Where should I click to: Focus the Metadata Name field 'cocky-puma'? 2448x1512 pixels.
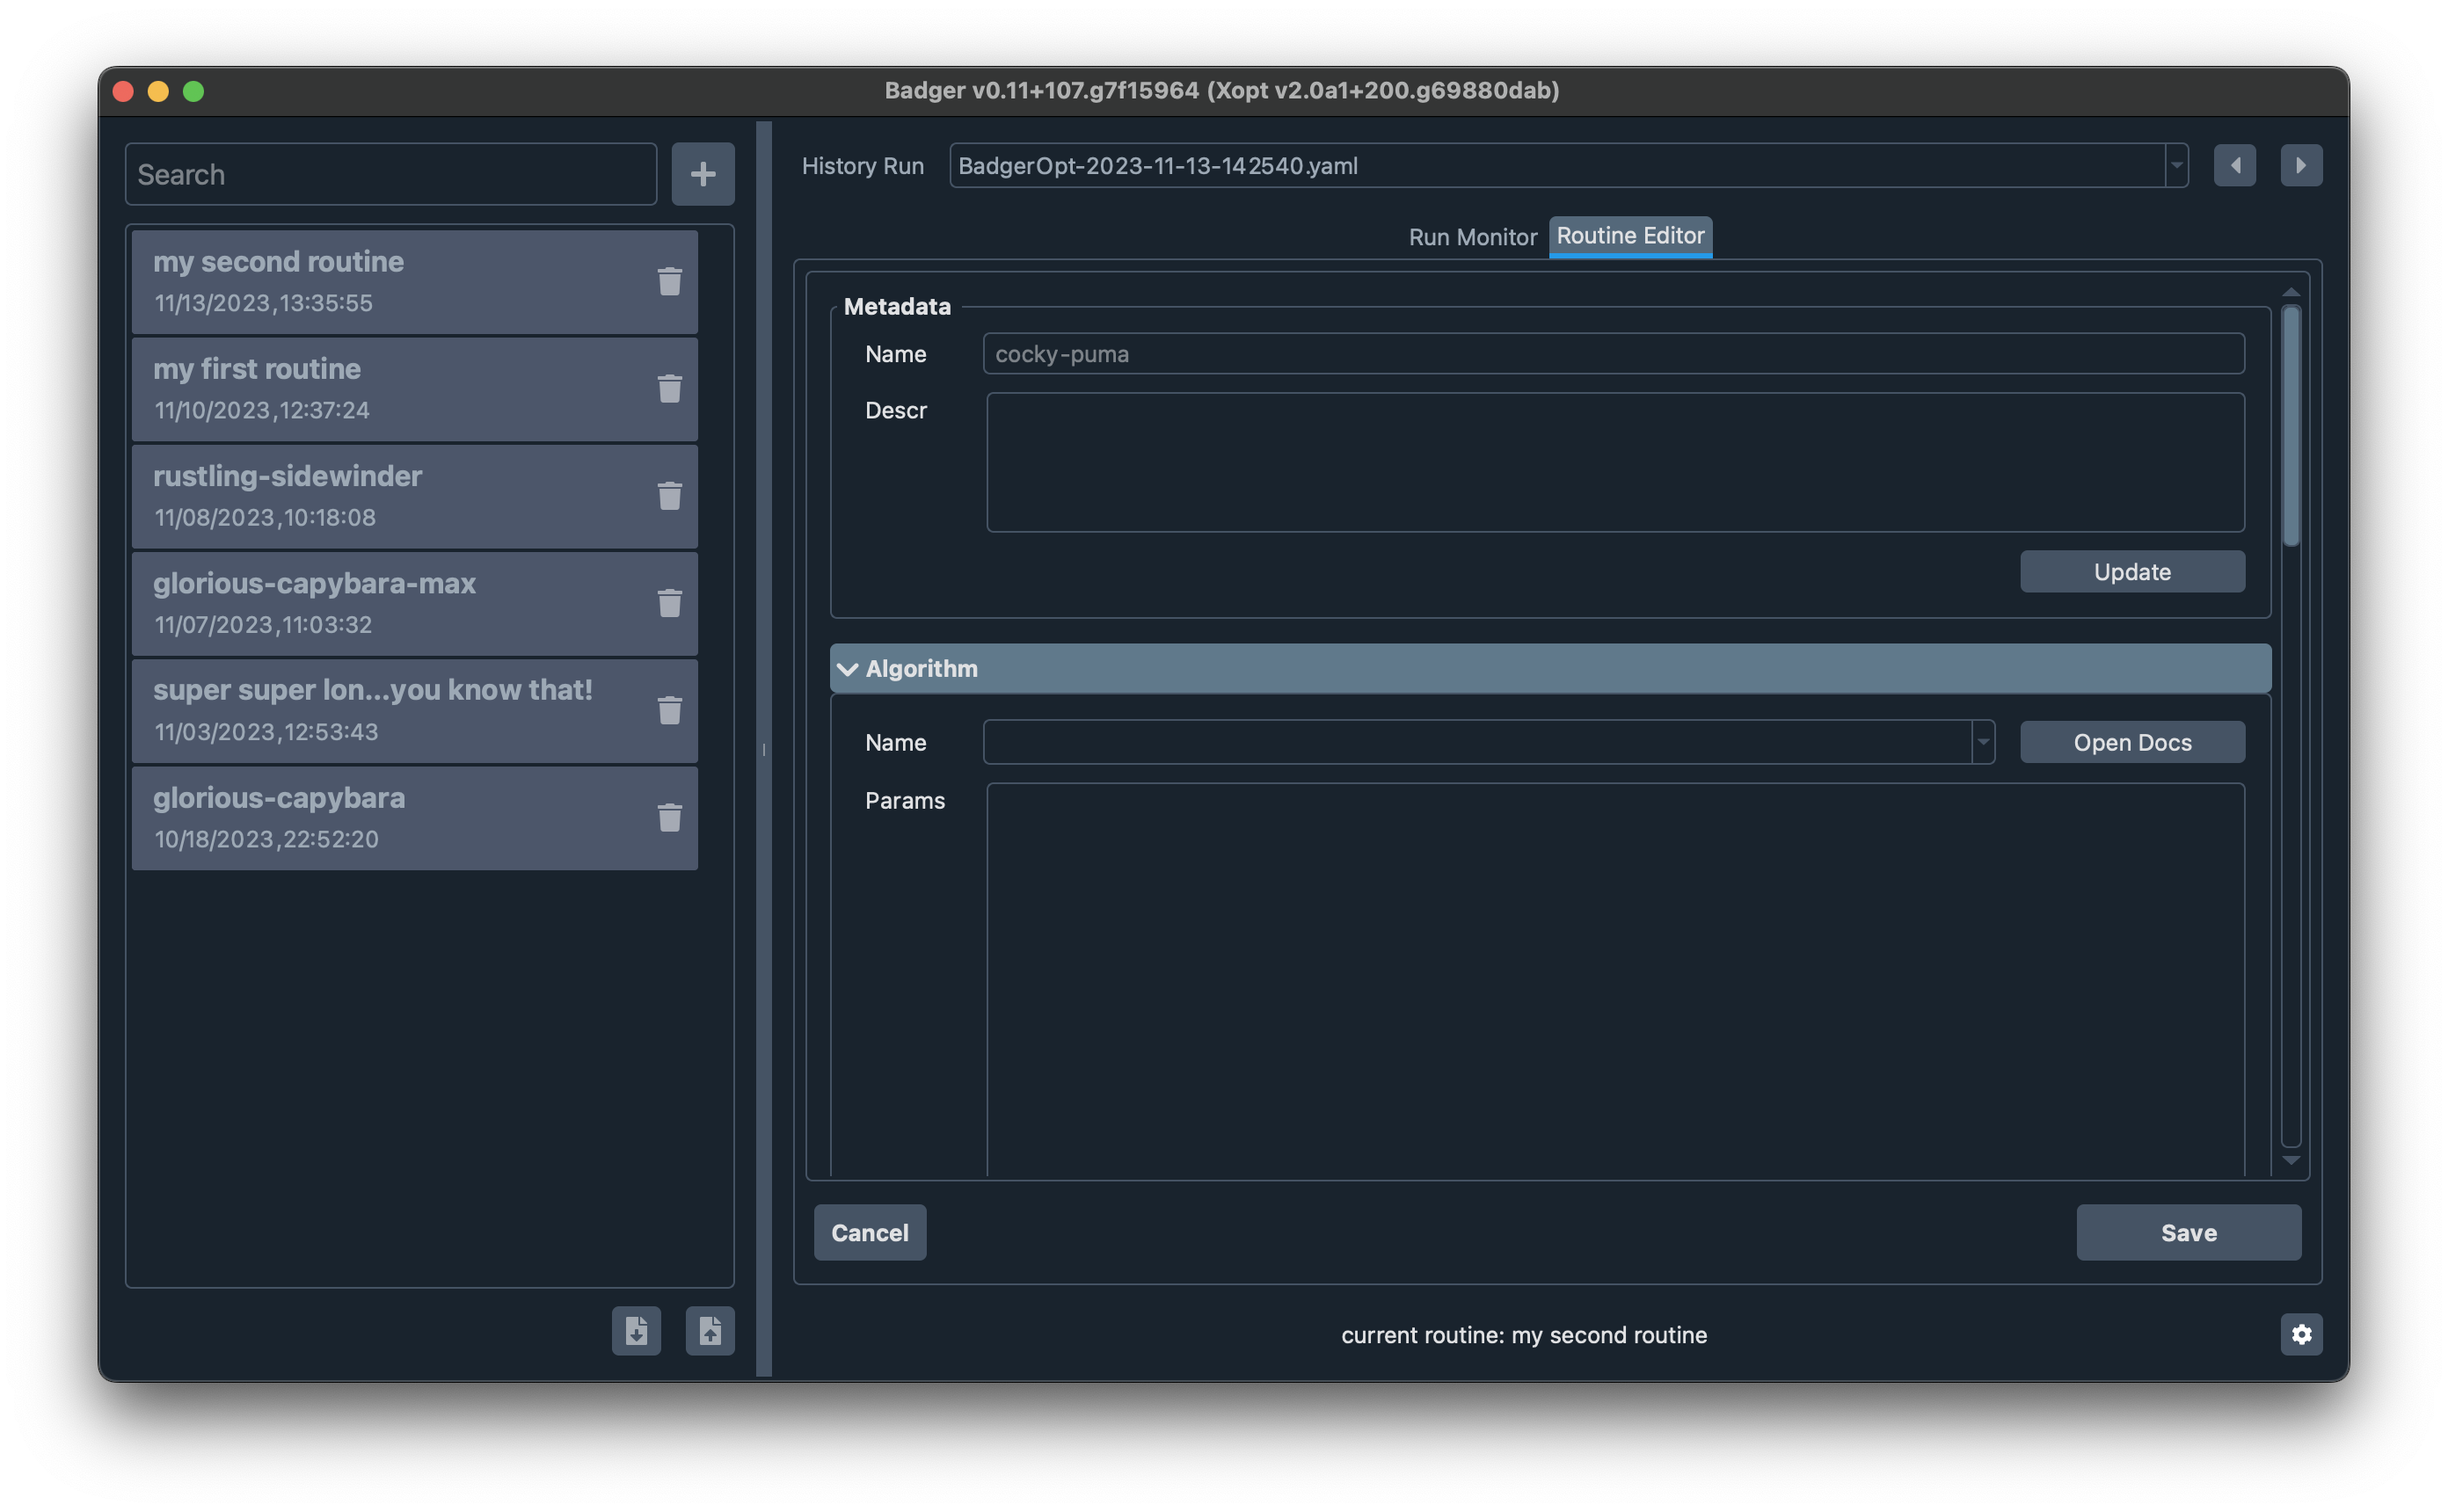pos(1614,354)
